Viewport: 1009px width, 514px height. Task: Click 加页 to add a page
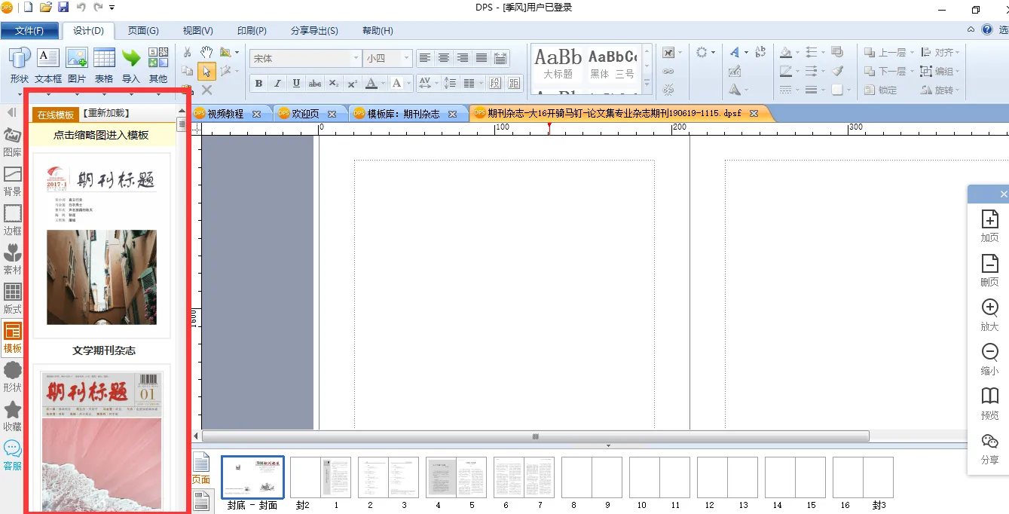[989, 225]
